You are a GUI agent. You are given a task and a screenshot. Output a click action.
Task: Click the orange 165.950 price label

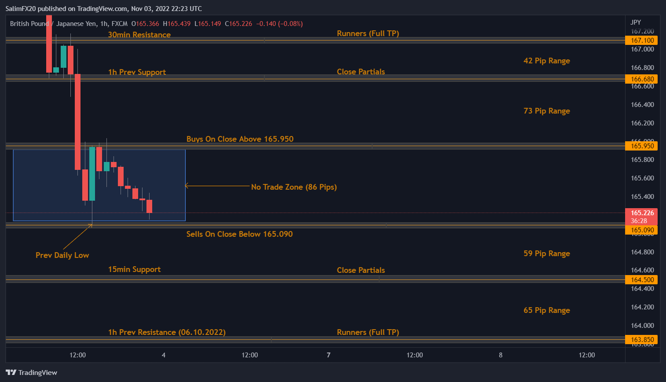click(640, 145)
